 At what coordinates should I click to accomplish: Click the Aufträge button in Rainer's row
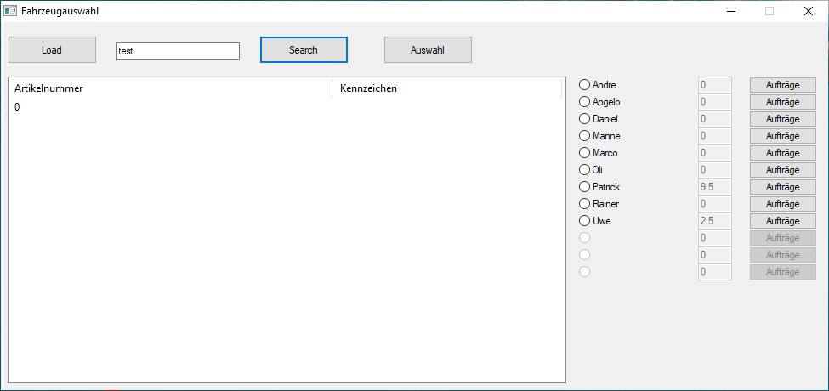782,204
